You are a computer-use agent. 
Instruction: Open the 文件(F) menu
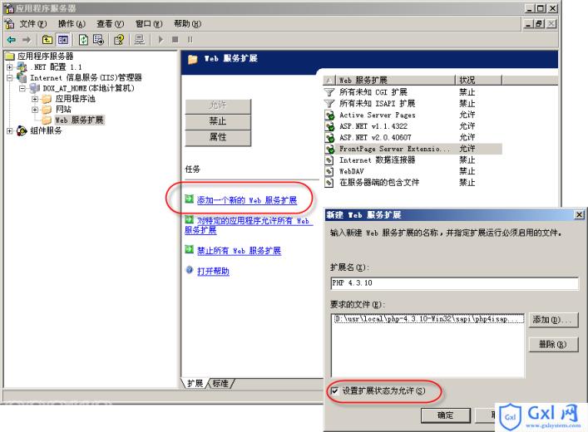[x=33, y=24]
